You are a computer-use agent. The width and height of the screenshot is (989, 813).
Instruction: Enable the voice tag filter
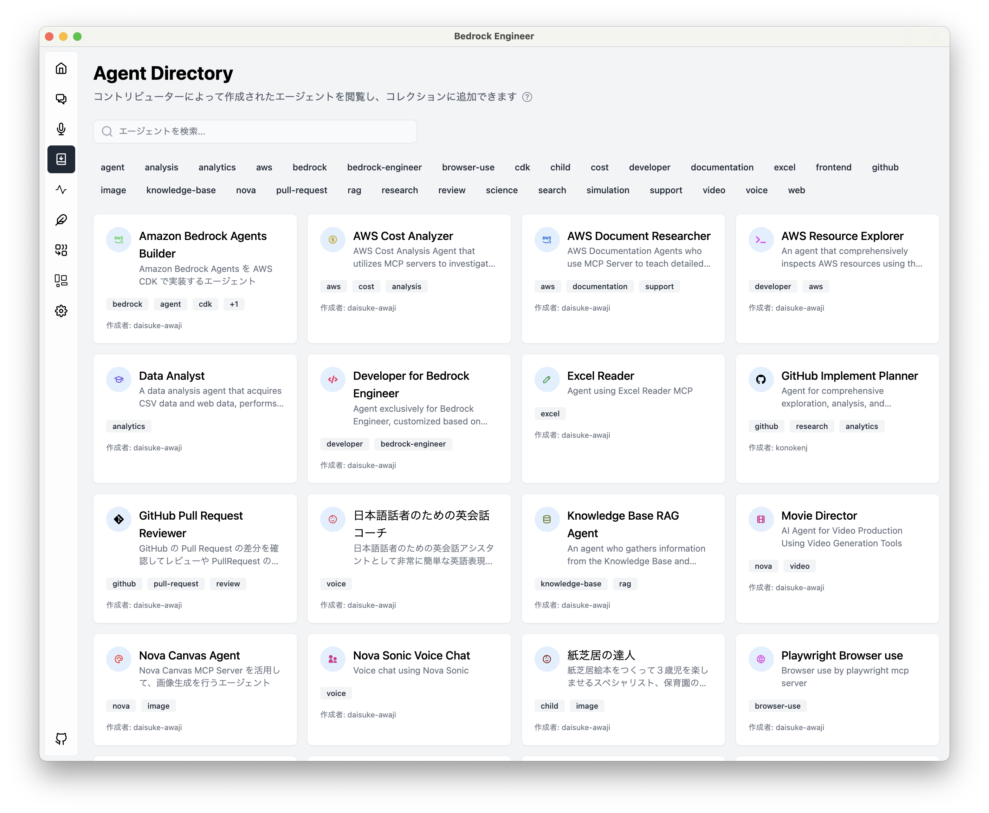point(756,190)
